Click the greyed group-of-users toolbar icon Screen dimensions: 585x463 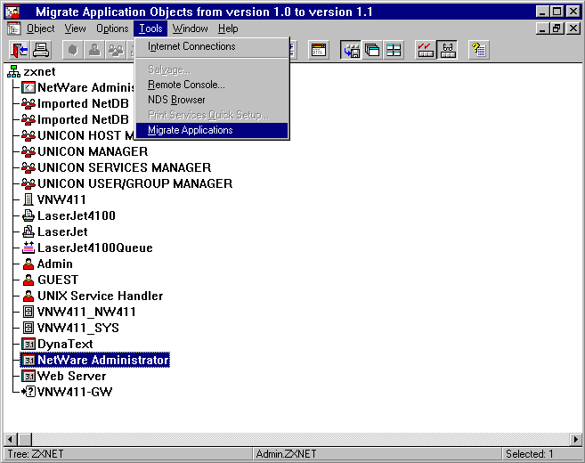pyautogui.click(x=116, y=50)
